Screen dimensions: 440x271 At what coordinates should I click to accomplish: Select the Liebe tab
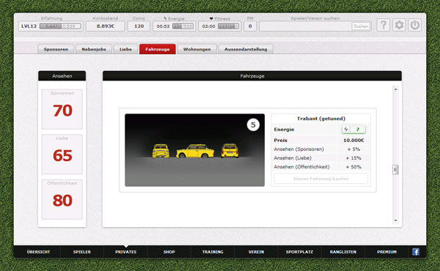(125, 49)
